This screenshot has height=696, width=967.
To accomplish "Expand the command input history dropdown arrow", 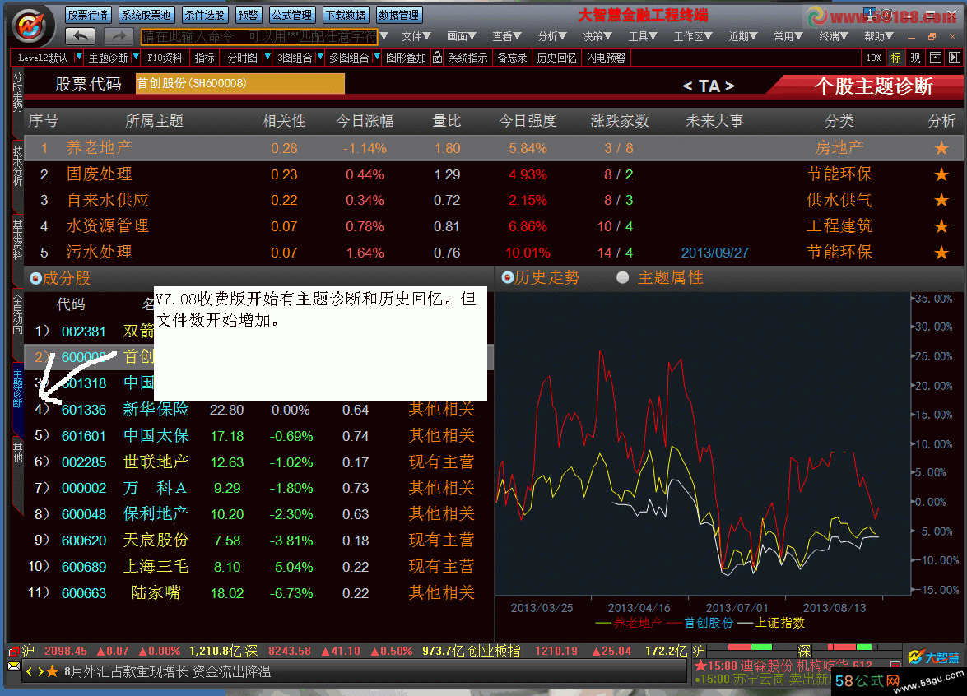I will click(384, 36).
